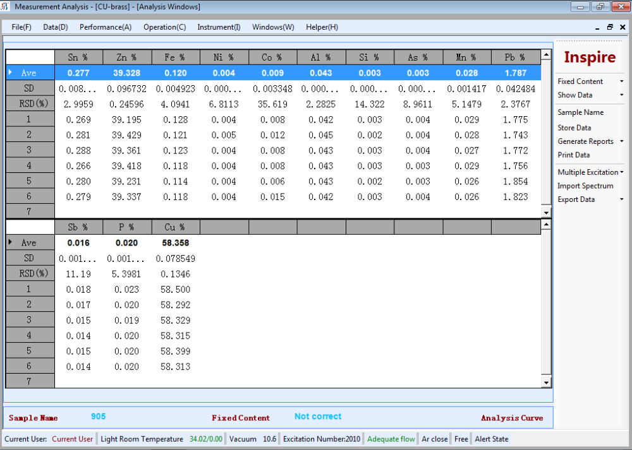The height and width of the screenshot is (450, 632).
Task: Expand the Generate Reports dropdown
Action: pyautogui.click(x=621, y=141)
